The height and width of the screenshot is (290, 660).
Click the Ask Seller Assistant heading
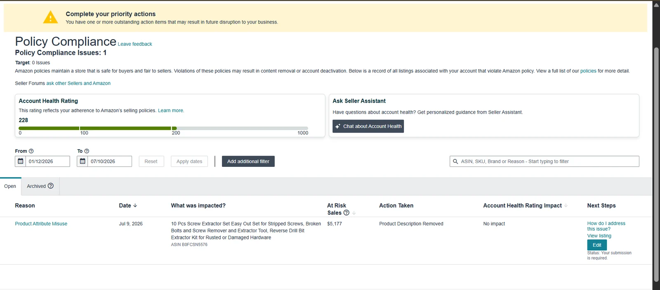tap(359, 101)
